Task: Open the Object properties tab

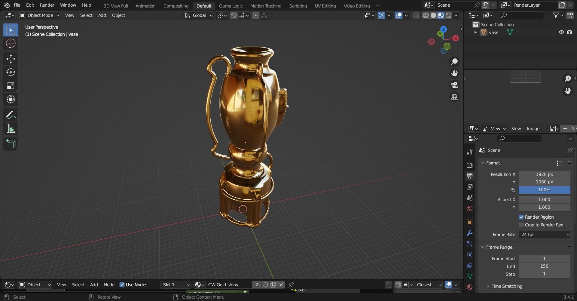Action: coord(470,222)
